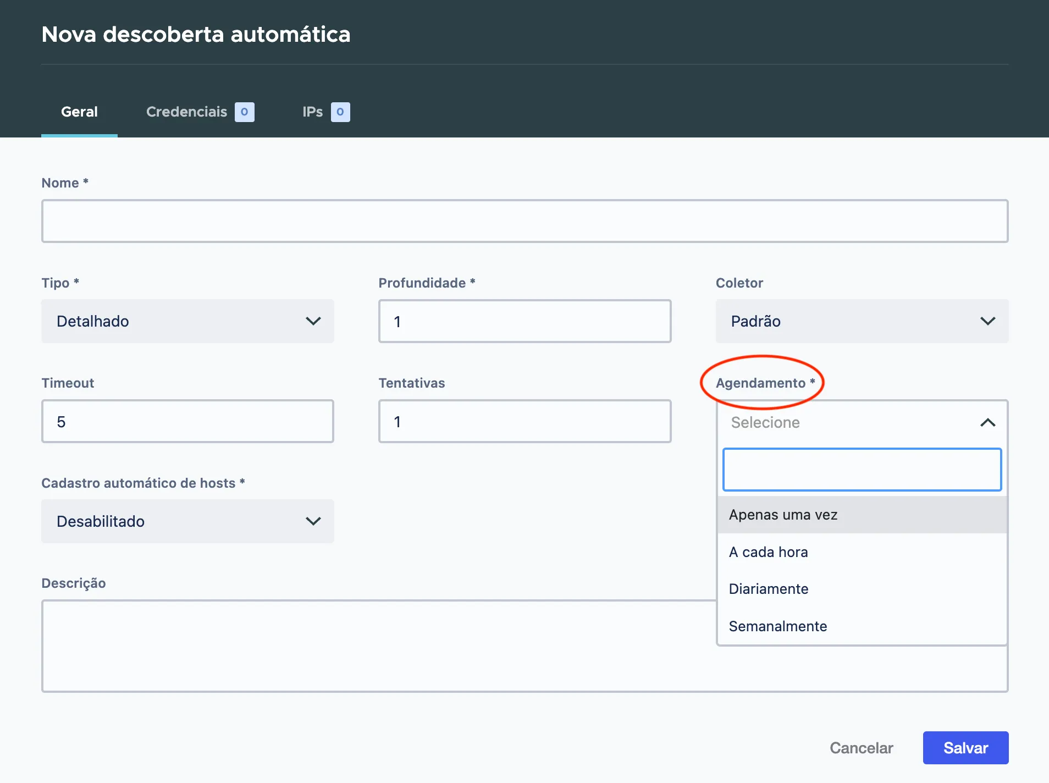Click the Timeout field label
The width and height of the screenshot is (1049, 783).
click(68, 383)
